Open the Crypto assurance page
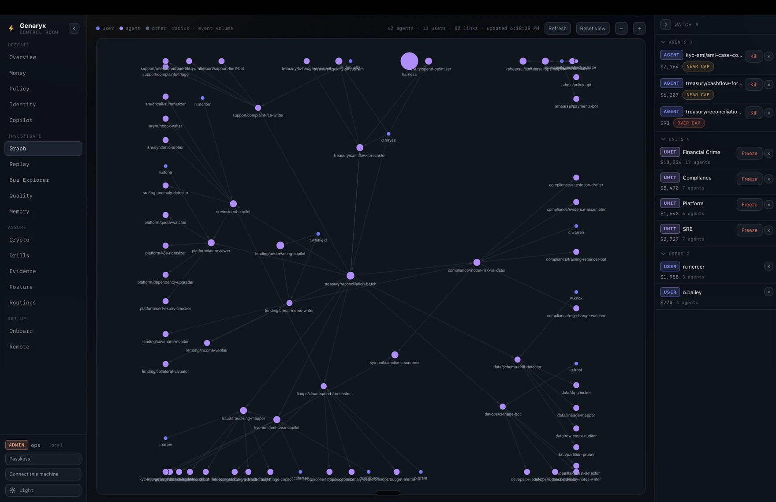The height and width of the screenshot is (502, 776). click(x=43, y=240)
